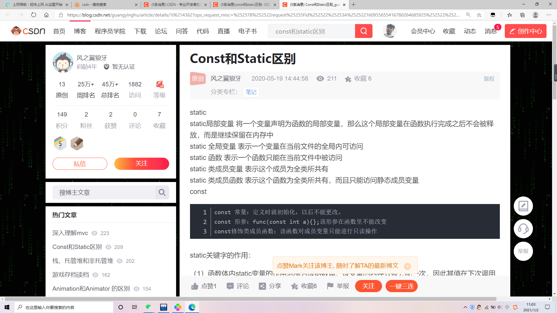The image size is (557, 313).
Task: Click the Windows Start button
Action: (x=7, y=307)
